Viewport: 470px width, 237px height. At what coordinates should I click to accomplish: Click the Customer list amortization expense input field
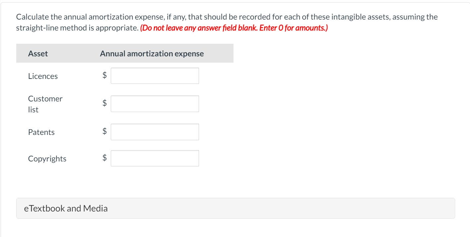click(155, 103)
